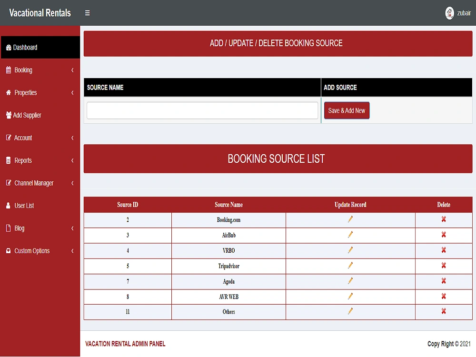Open the Add Supplier menu item
This screenshot has width=476, height=357.
[x=40, y=115]
